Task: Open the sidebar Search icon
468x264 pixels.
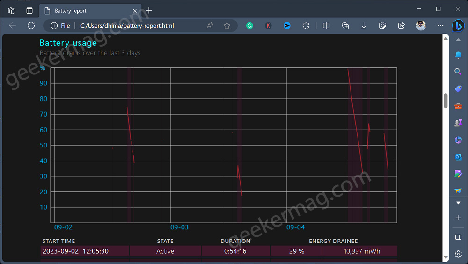Action: click(458, 72)
